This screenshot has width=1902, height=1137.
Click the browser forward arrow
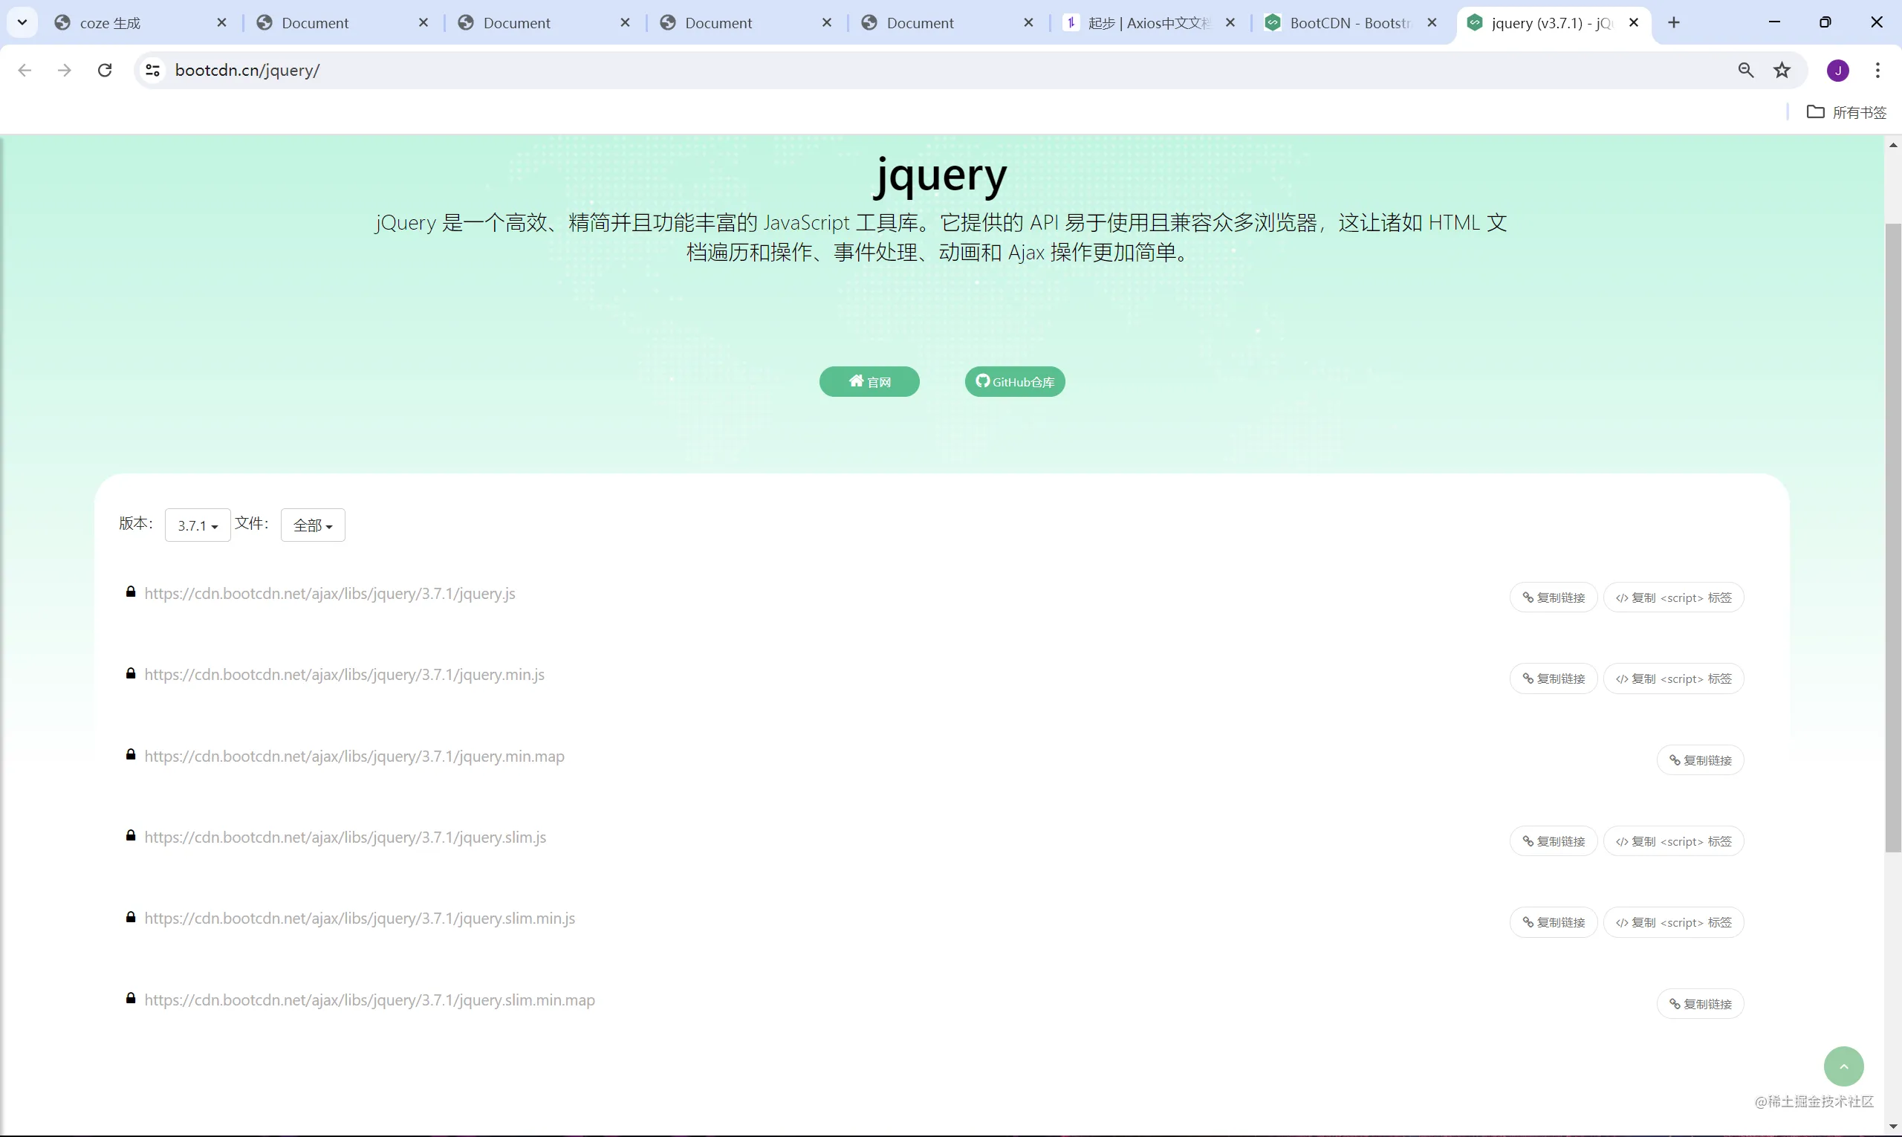65,71
